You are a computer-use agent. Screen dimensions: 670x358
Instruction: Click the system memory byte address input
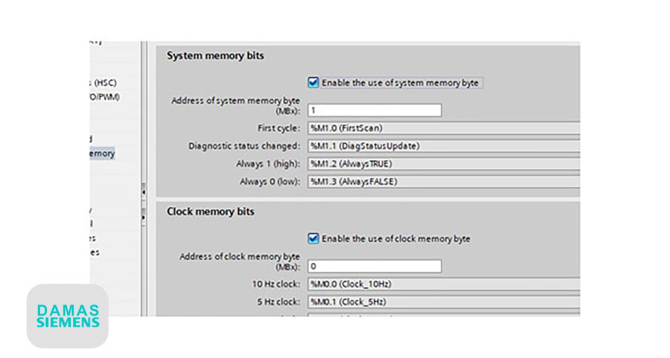374,110
